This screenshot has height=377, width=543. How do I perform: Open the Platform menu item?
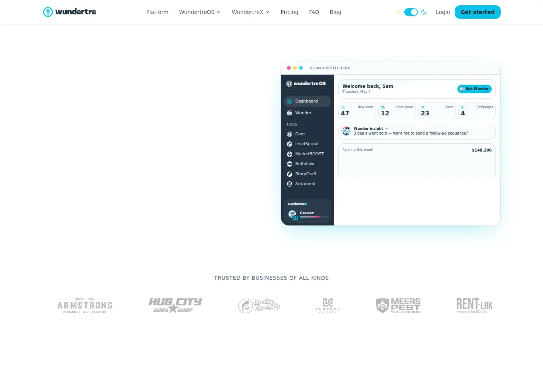click(157, 12)
